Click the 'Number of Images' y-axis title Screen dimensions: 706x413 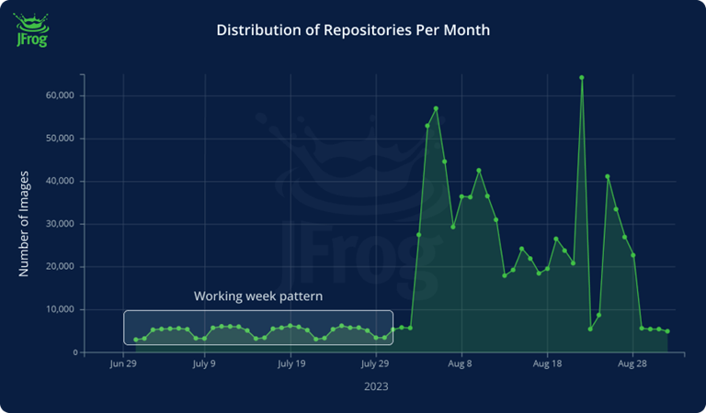[x=25, y=223]
